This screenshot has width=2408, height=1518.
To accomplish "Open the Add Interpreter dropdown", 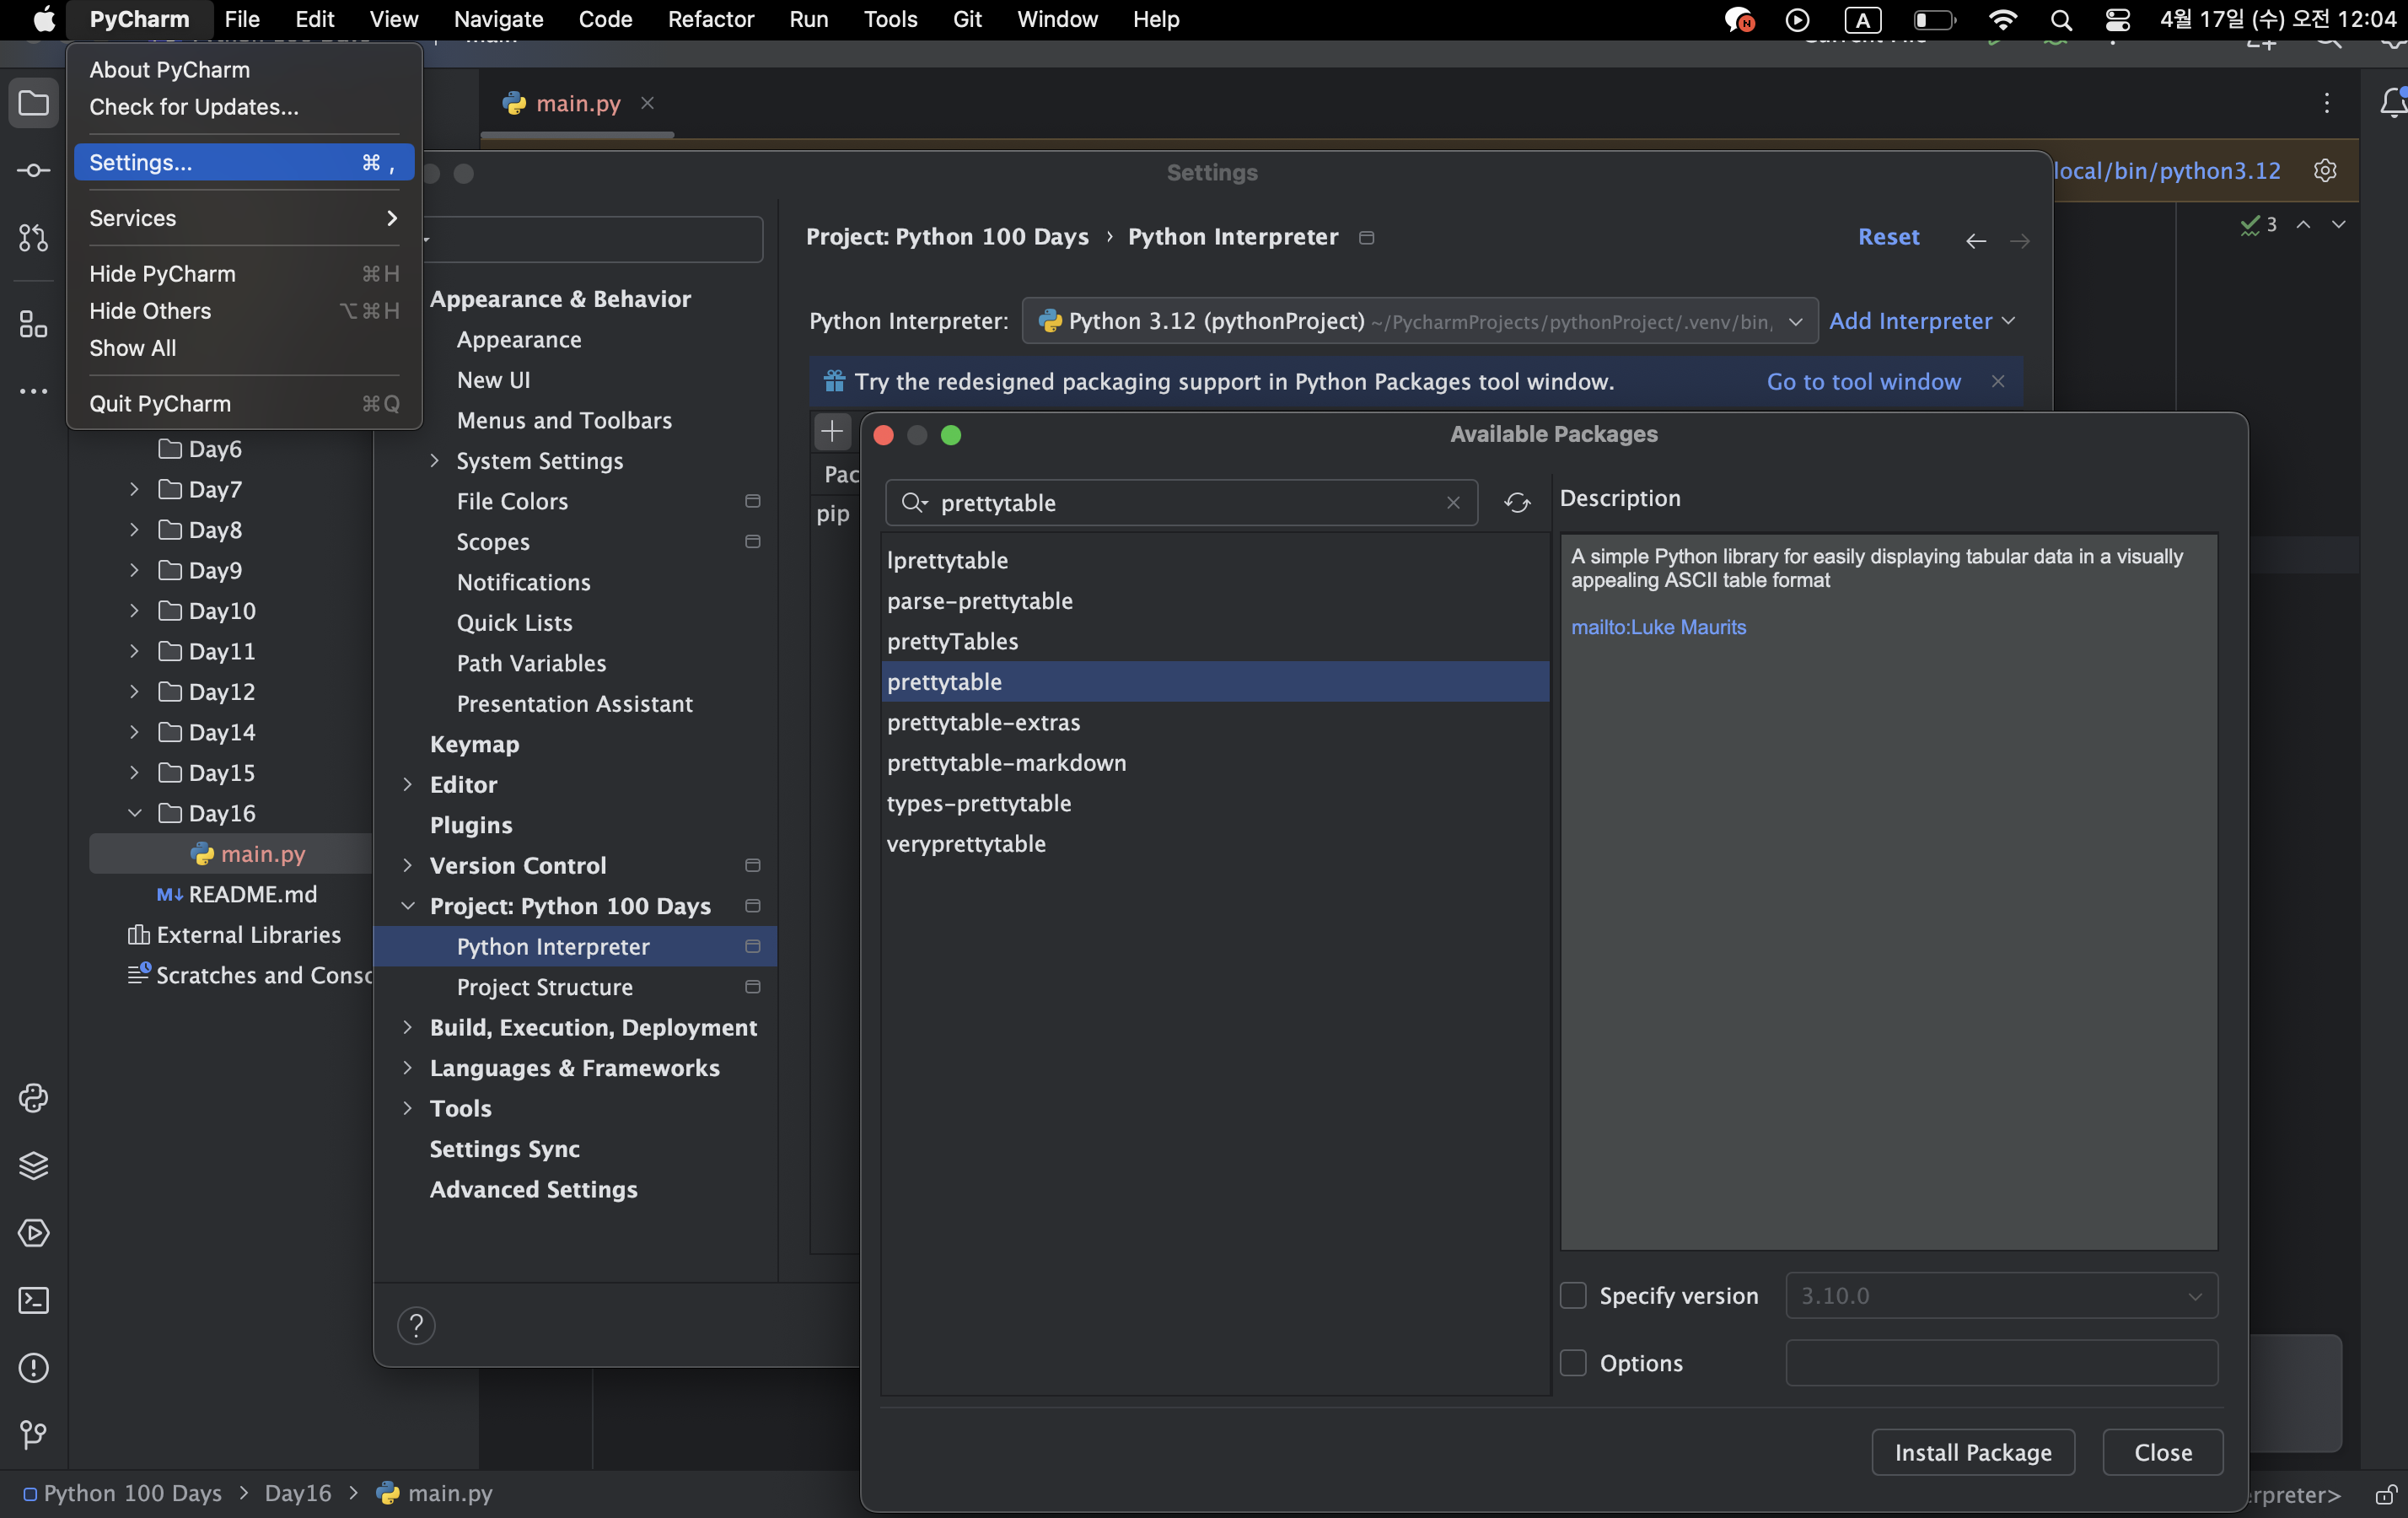I will click(1922, 321).
